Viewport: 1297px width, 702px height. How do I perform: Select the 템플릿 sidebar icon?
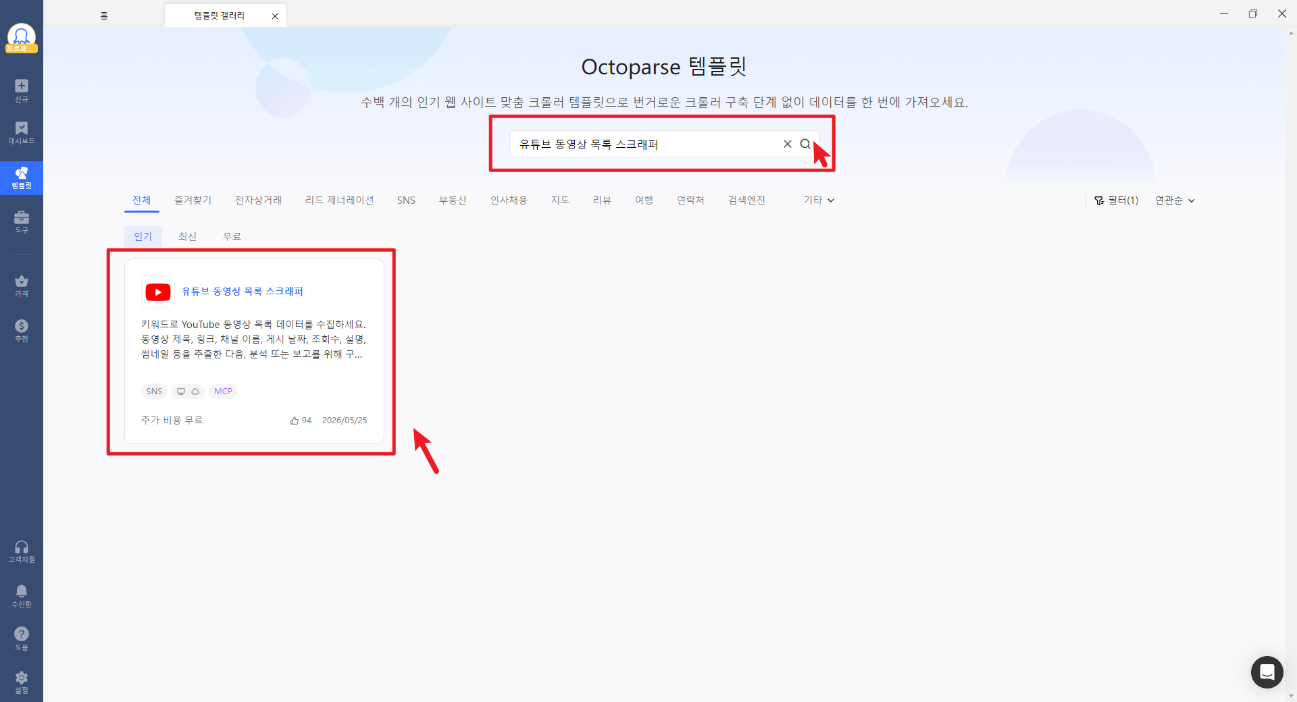click(x=22, y=178)
